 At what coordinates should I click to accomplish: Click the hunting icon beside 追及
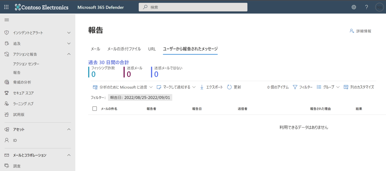[6, 43]
